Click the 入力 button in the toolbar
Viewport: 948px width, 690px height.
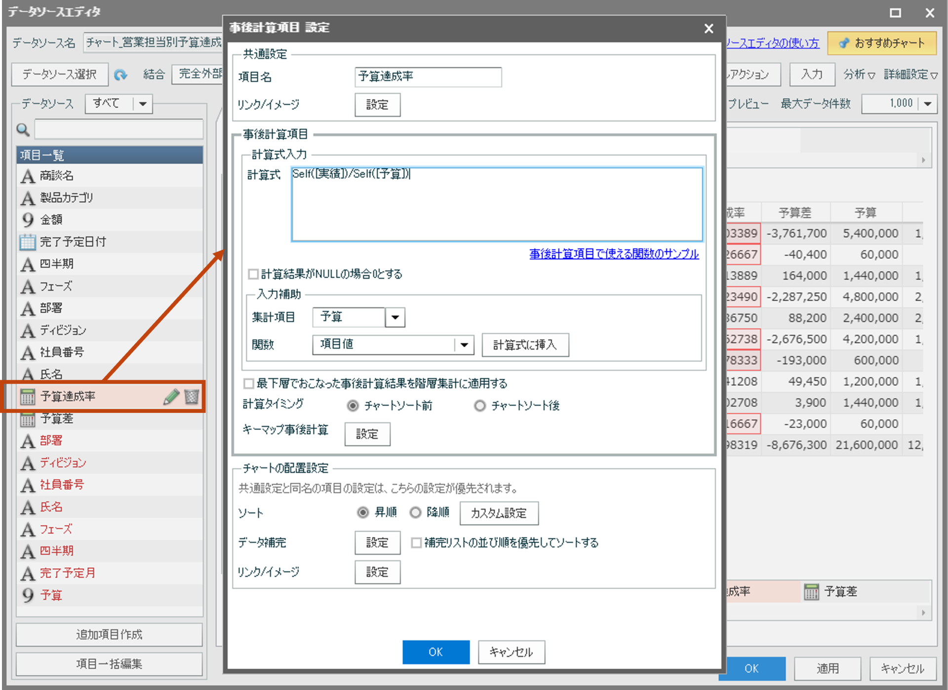pyautogui.click(x=812, y=74)
